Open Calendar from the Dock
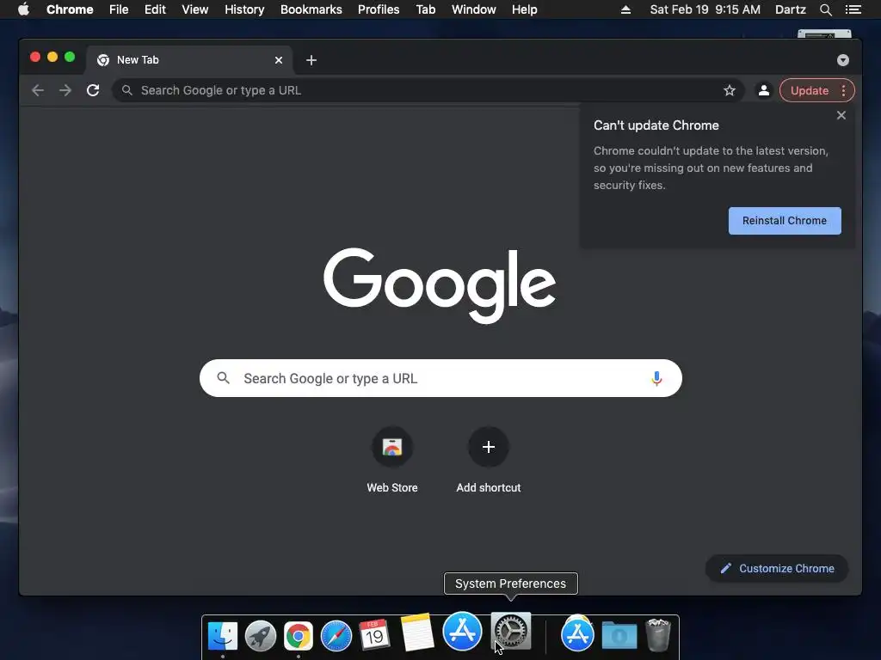Viewport: 881px width, 660px height. tap(374, 635)
